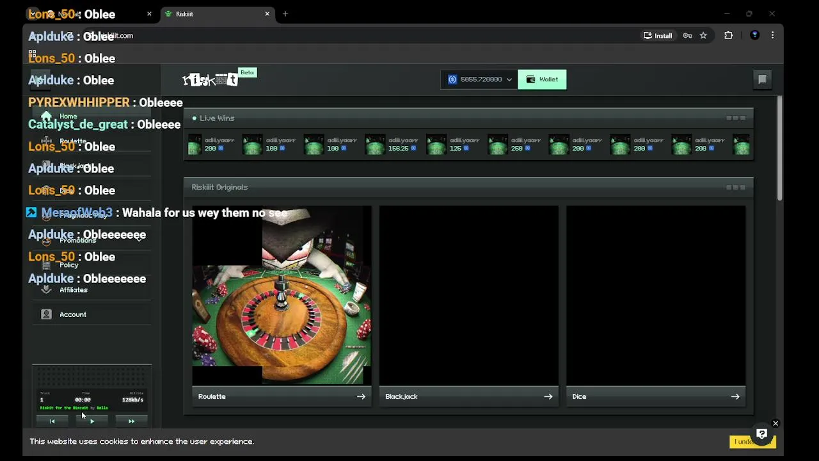Go to Affiliates in the sidebar

[x=91, y=289]
